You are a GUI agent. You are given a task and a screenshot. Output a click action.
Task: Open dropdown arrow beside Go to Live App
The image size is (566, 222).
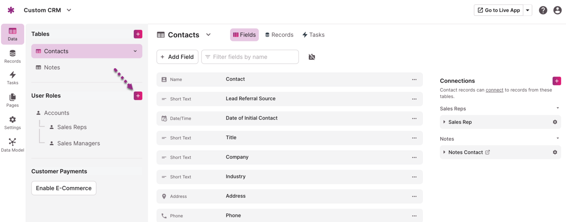(528, 10)
